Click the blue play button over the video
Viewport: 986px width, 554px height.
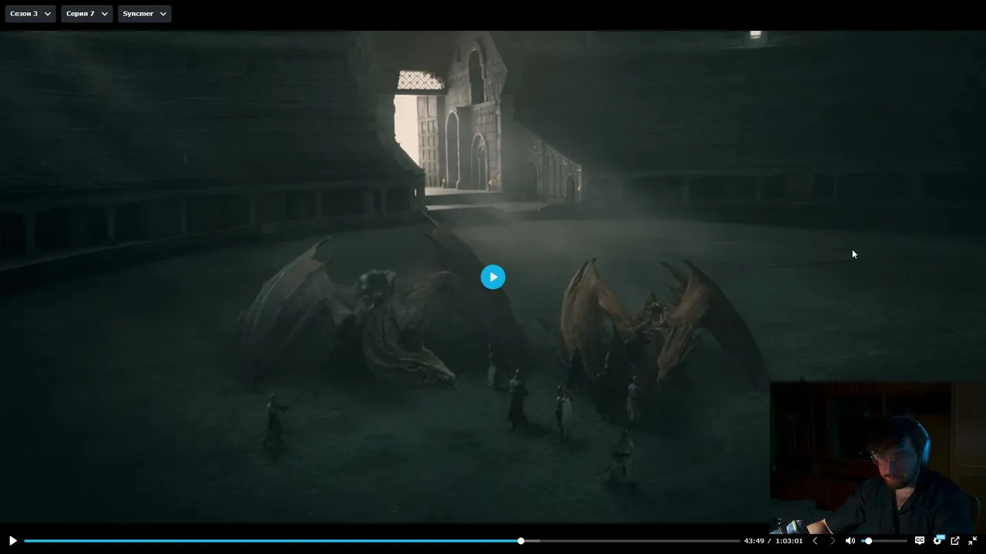(493, 277)
